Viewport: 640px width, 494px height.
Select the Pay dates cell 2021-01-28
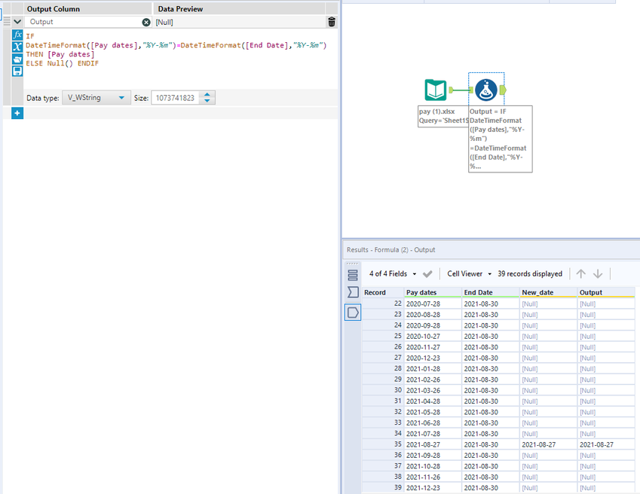432,369
